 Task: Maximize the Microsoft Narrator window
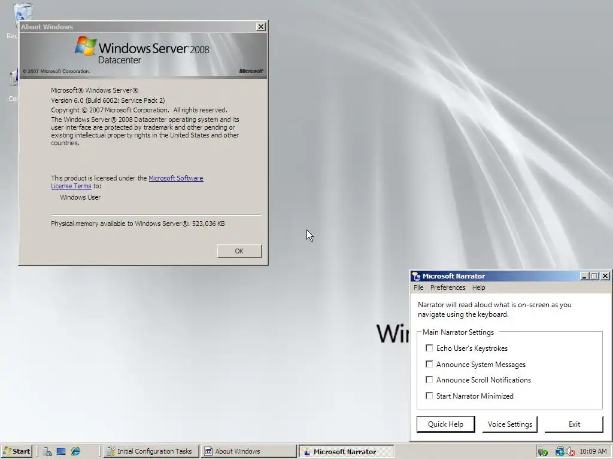[594, 276]
